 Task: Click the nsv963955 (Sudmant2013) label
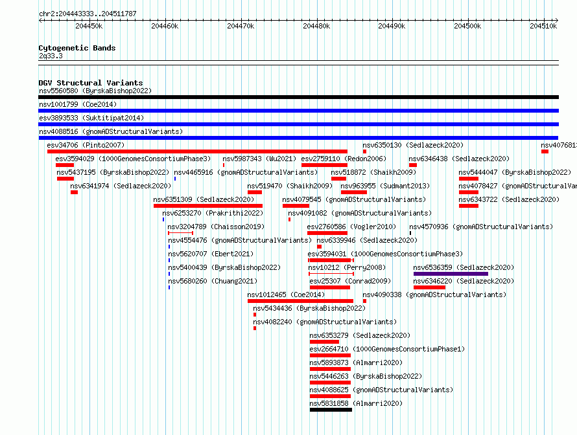pyautogui.click(x=385, y=186)
